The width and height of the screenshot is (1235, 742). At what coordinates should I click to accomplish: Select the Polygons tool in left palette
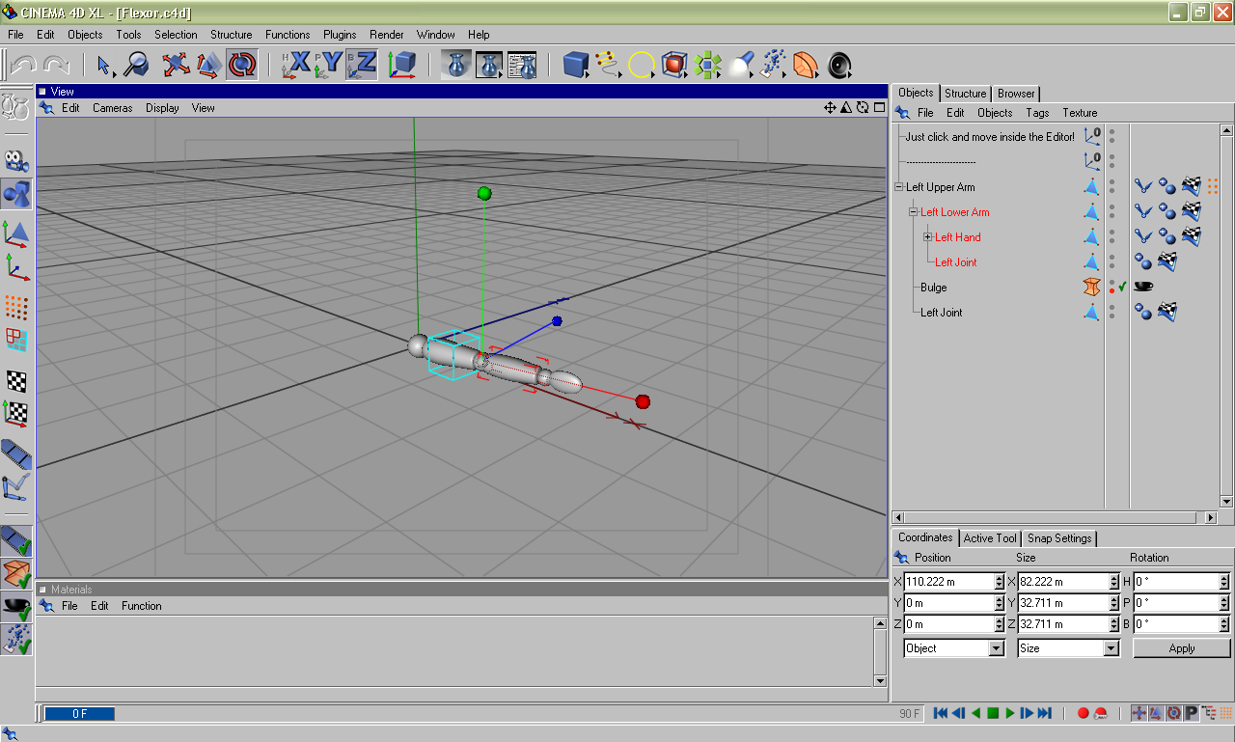(16, 340)
